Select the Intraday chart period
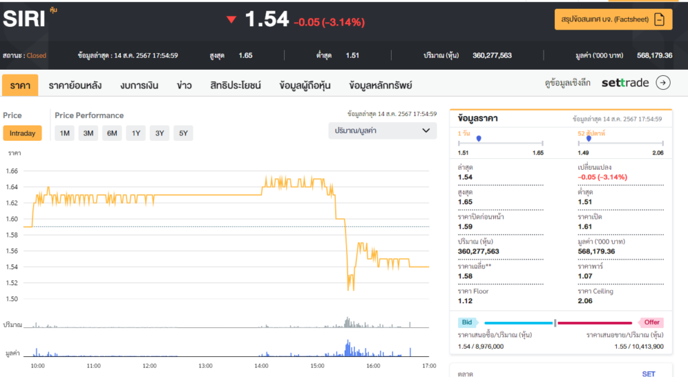Viewport: 688px width, 377px height. coord(22,133)
